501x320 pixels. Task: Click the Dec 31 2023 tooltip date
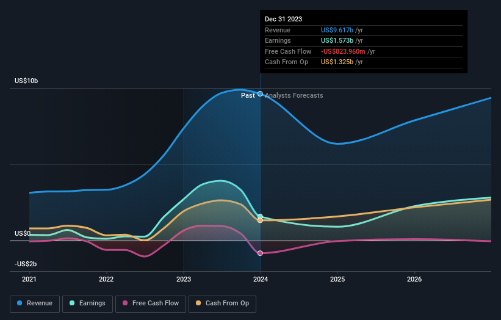click(x=283, y=19)
